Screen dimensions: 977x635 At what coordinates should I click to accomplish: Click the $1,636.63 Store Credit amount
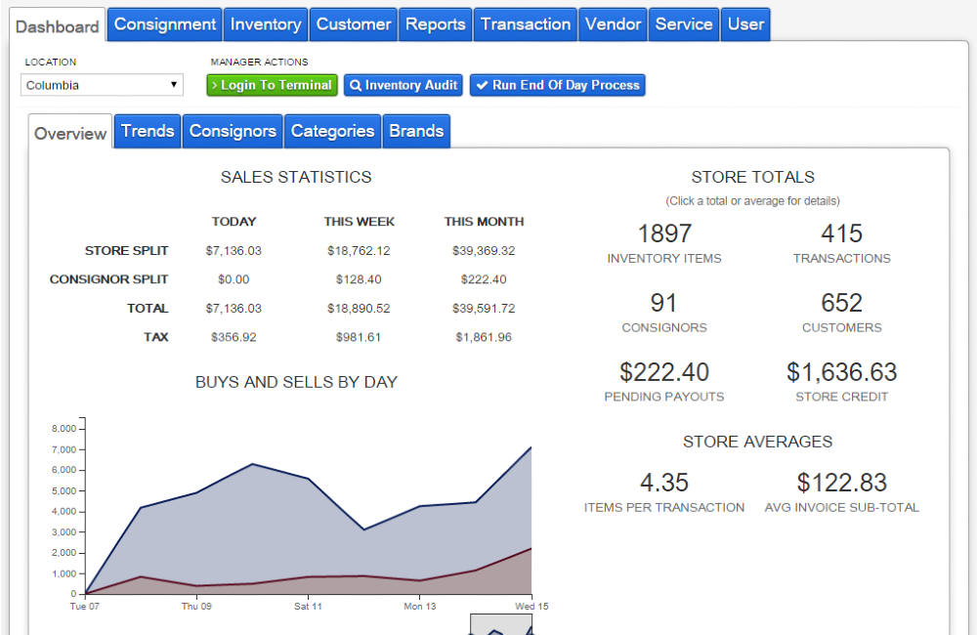[x=842, y=372]
